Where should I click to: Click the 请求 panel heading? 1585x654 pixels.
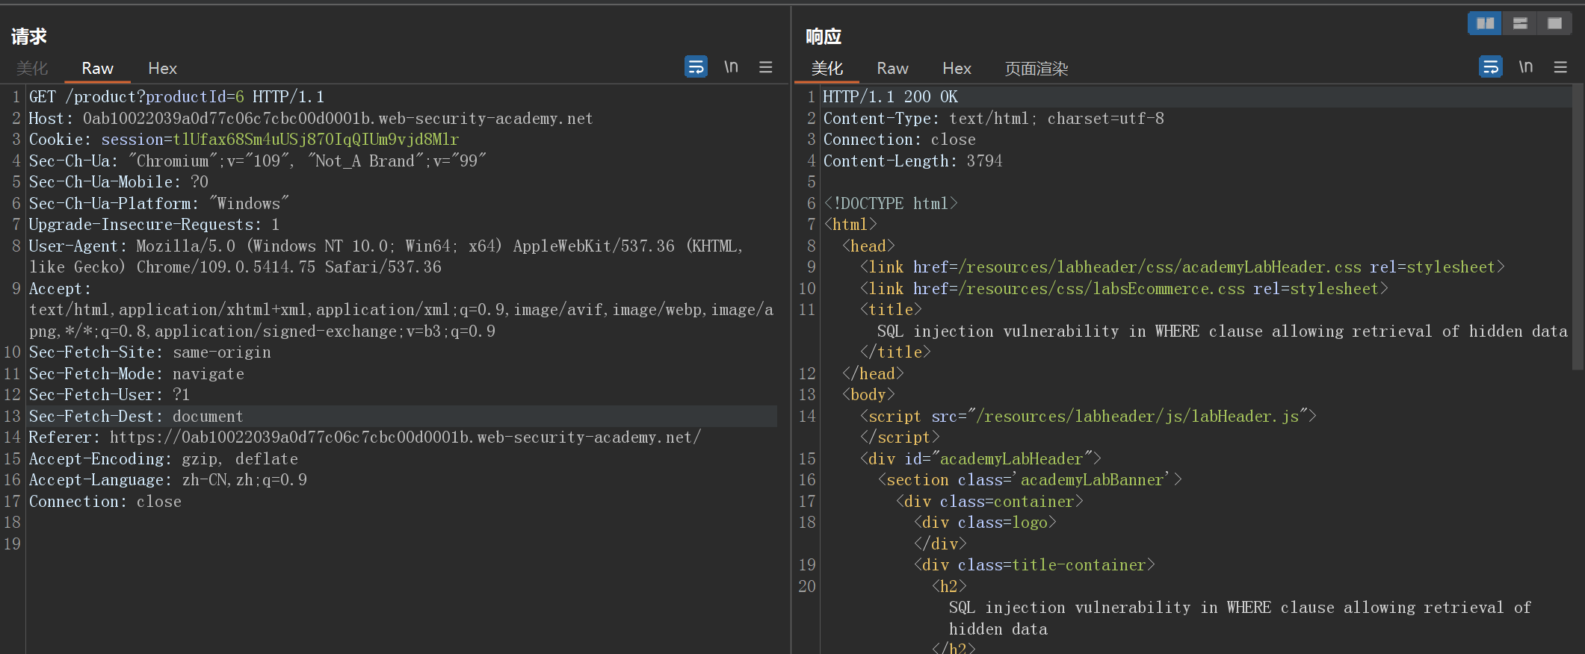pyautogui.click(x=29, y=36)
